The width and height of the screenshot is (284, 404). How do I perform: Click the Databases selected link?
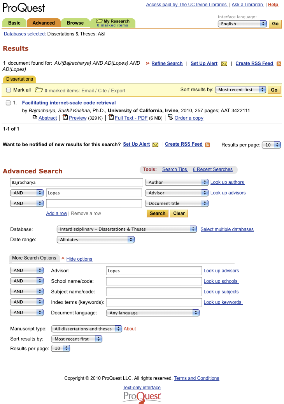tap(25, 34)
